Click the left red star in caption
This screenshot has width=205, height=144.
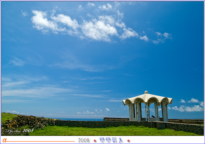pos(95,141)
